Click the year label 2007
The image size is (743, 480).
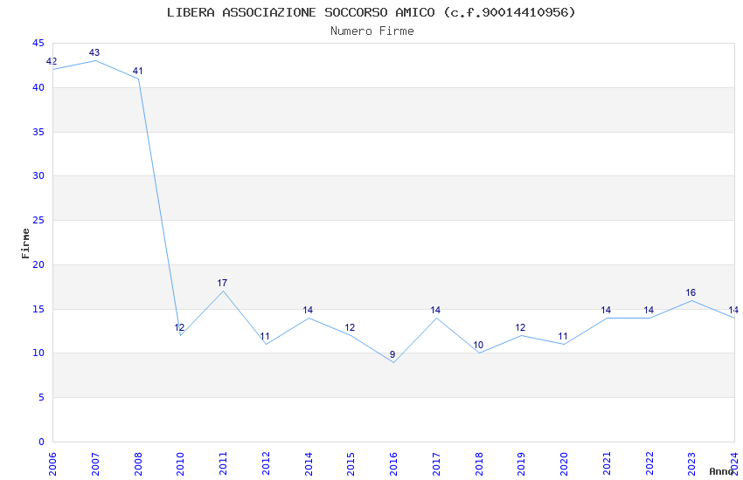95,464
